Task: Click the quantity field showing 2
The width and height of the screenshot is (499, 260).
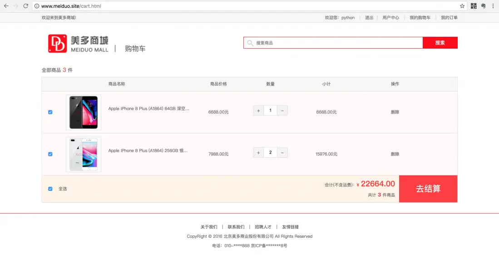Action: tap(271, 153)
